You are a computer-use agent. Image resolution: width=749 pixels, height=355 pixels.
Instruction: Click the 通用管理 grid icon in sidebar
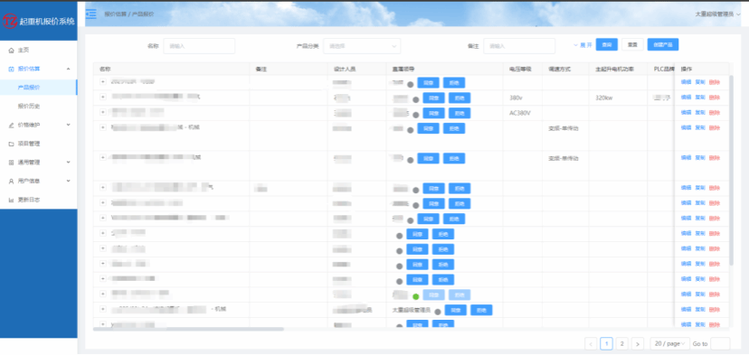click(x=12, y=163)
